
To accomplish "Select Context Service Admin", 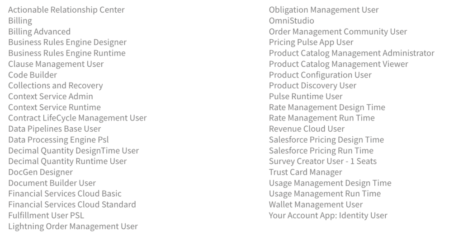I will [x=51, y=97].
